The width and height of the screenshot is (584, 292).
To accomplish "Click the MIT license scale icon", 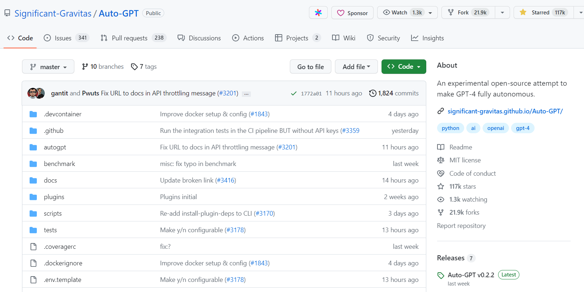I will pyautogui.click(x=441, y=160).
